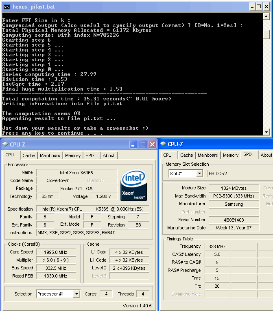Click the Threads count field

point(143,294)
